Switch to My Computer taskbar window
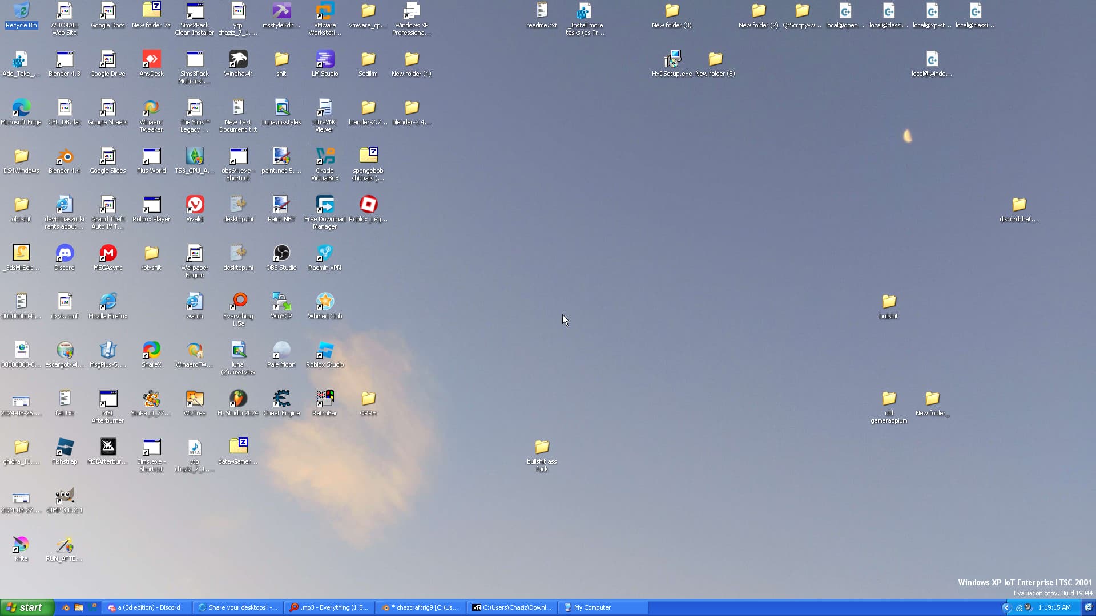The width and height of the screenshot is (1096, 616). pyautogui.click(x=602, y=607)
